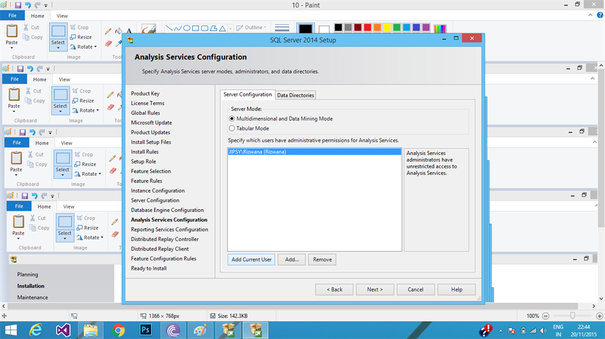Choose the green palette swatch
The height and width of the screenshot is (339, 605).
[x=396, y=27]
